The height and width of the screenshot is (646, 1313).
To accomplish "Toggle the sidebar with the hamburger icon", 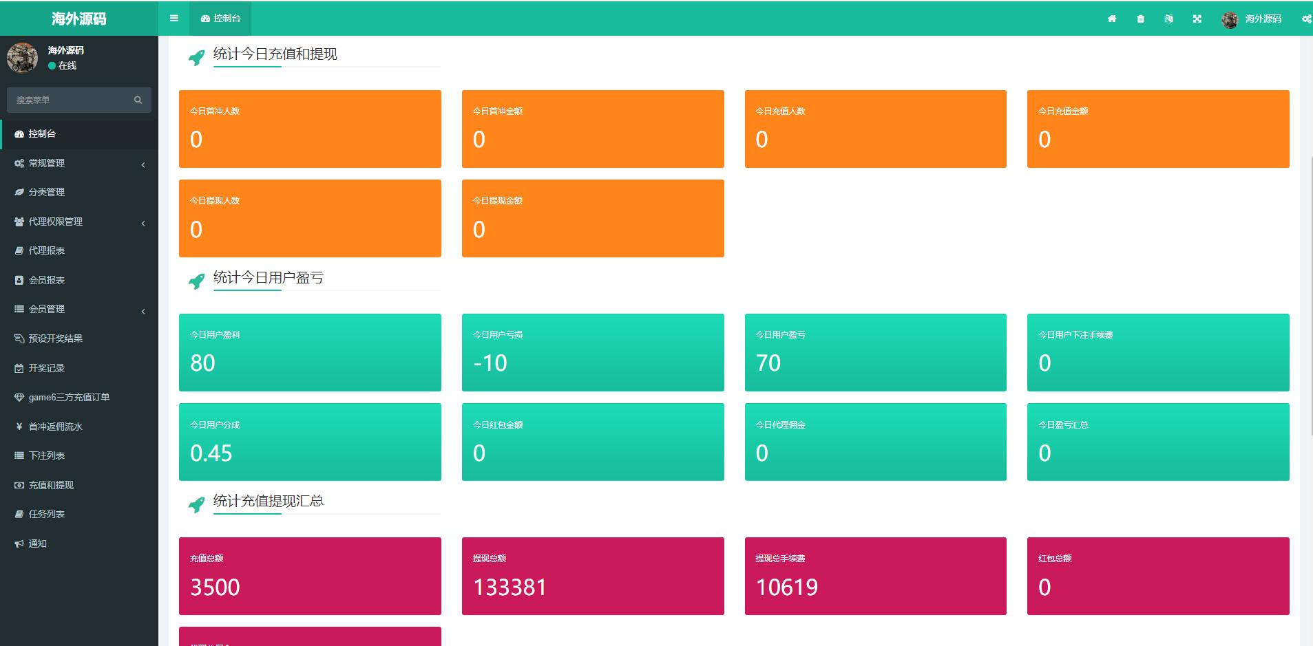I will (174, 19).
